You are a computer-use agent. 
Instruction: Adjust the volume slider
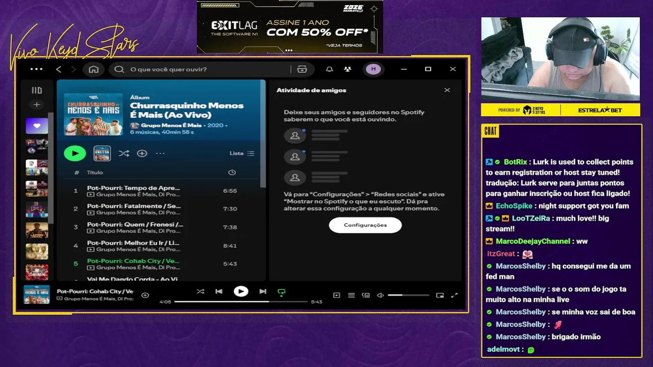(x=408, y=295)
